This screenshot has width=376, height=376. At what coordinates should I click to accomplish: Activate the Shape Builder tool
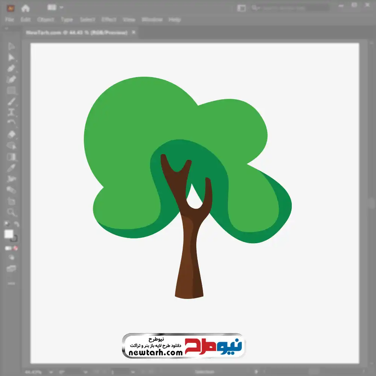(x=11, y=146)
